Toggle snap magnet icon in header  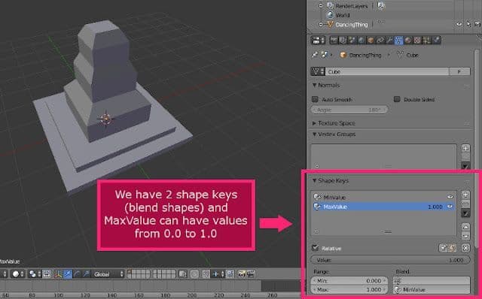(206, 274)
